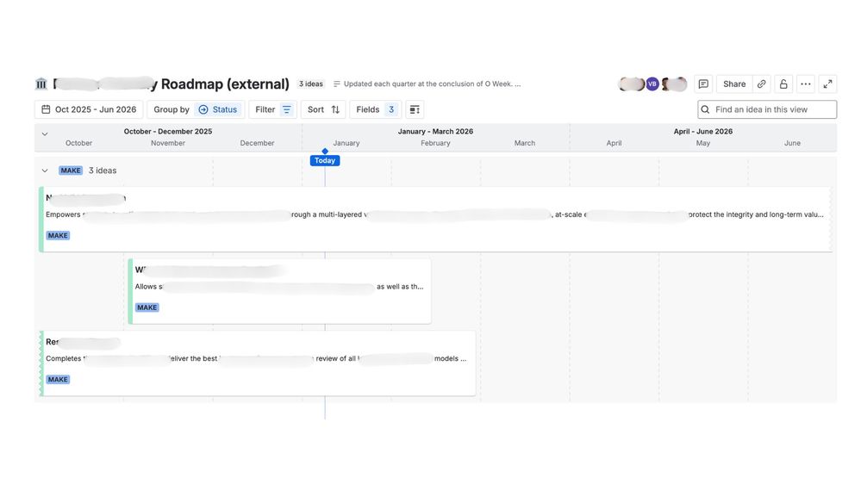Click the unlocked padlock icon
861x484 pixels.
(783, 84)
